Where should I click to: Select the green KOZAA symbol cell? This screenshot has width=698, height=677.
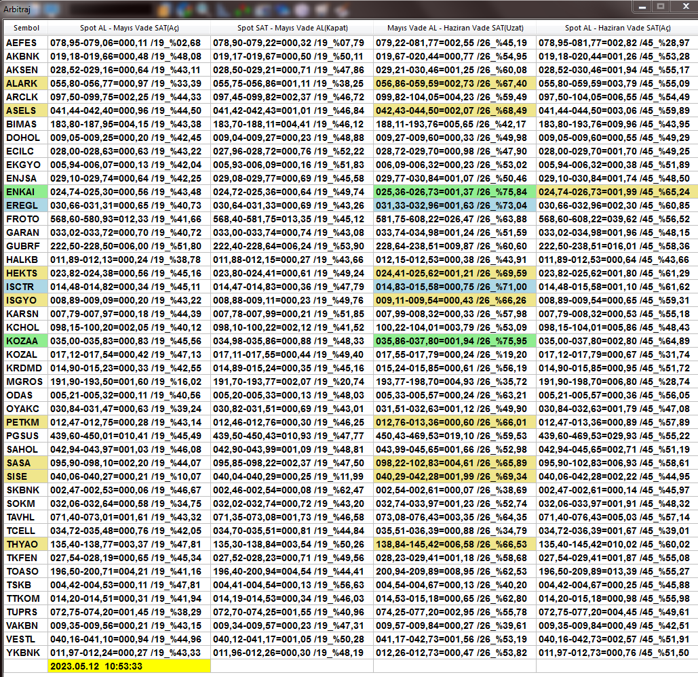click(x=26, y=341)
